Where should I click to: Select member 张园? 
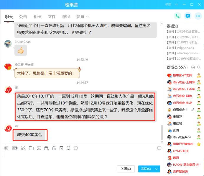click(184, 130)
